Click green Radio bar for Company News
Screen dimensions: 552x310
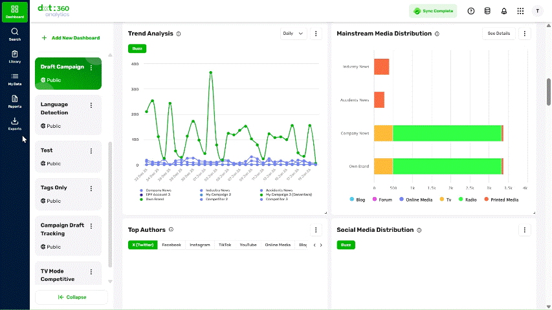pyautogui.click(x=447, y=133)
